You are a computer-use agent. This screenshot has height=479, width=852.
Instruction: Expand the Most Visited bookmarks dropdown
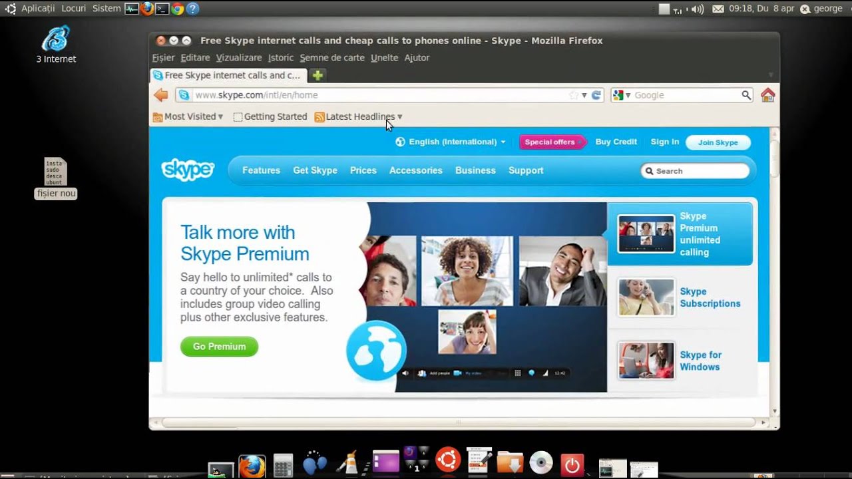(188, 116)
